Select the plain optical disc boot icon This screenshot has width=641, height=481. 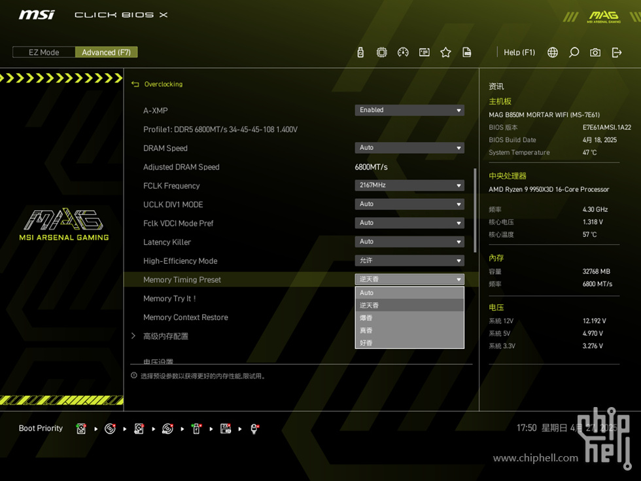[110, 429]
